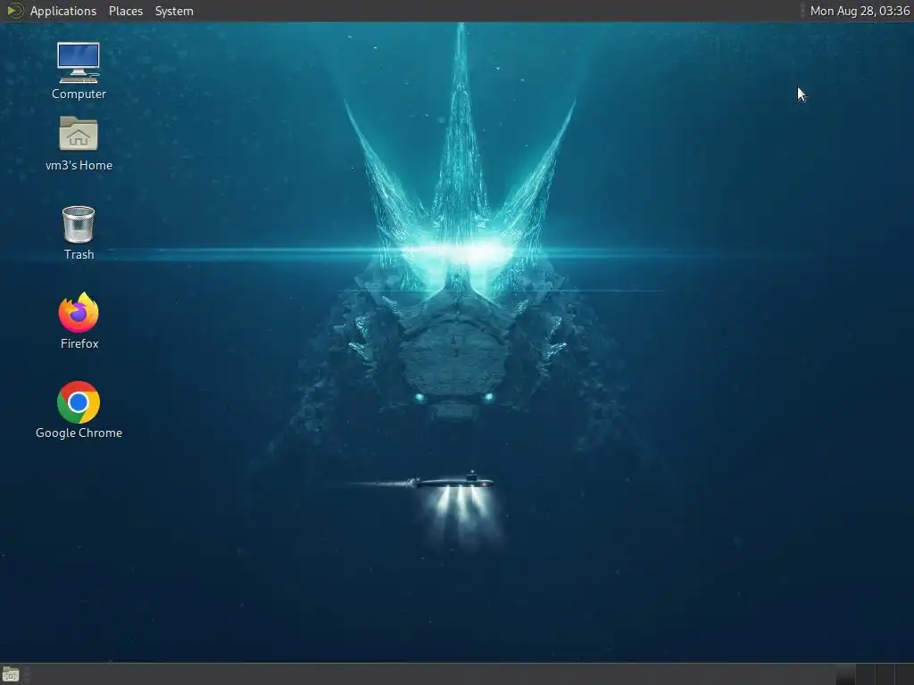Click the show desktop button in the bottom panel

(11, 674)
